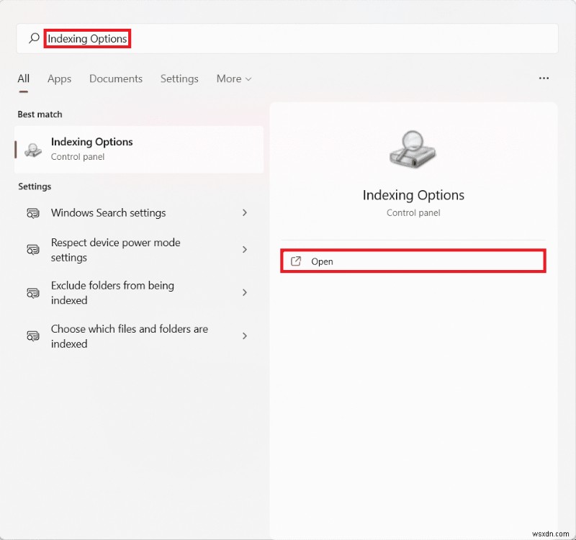Switch to the Apps tab
The height and width of the screenshot is (540, 576).
59,78
